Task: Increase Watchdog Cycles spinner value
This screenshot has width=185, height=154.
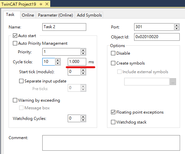Action: click(83, 117)
